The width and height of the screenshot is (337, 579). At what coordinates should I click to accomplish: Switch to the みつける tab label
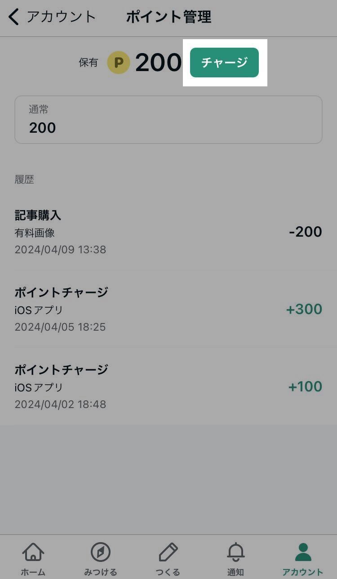[x=101, y=572]
